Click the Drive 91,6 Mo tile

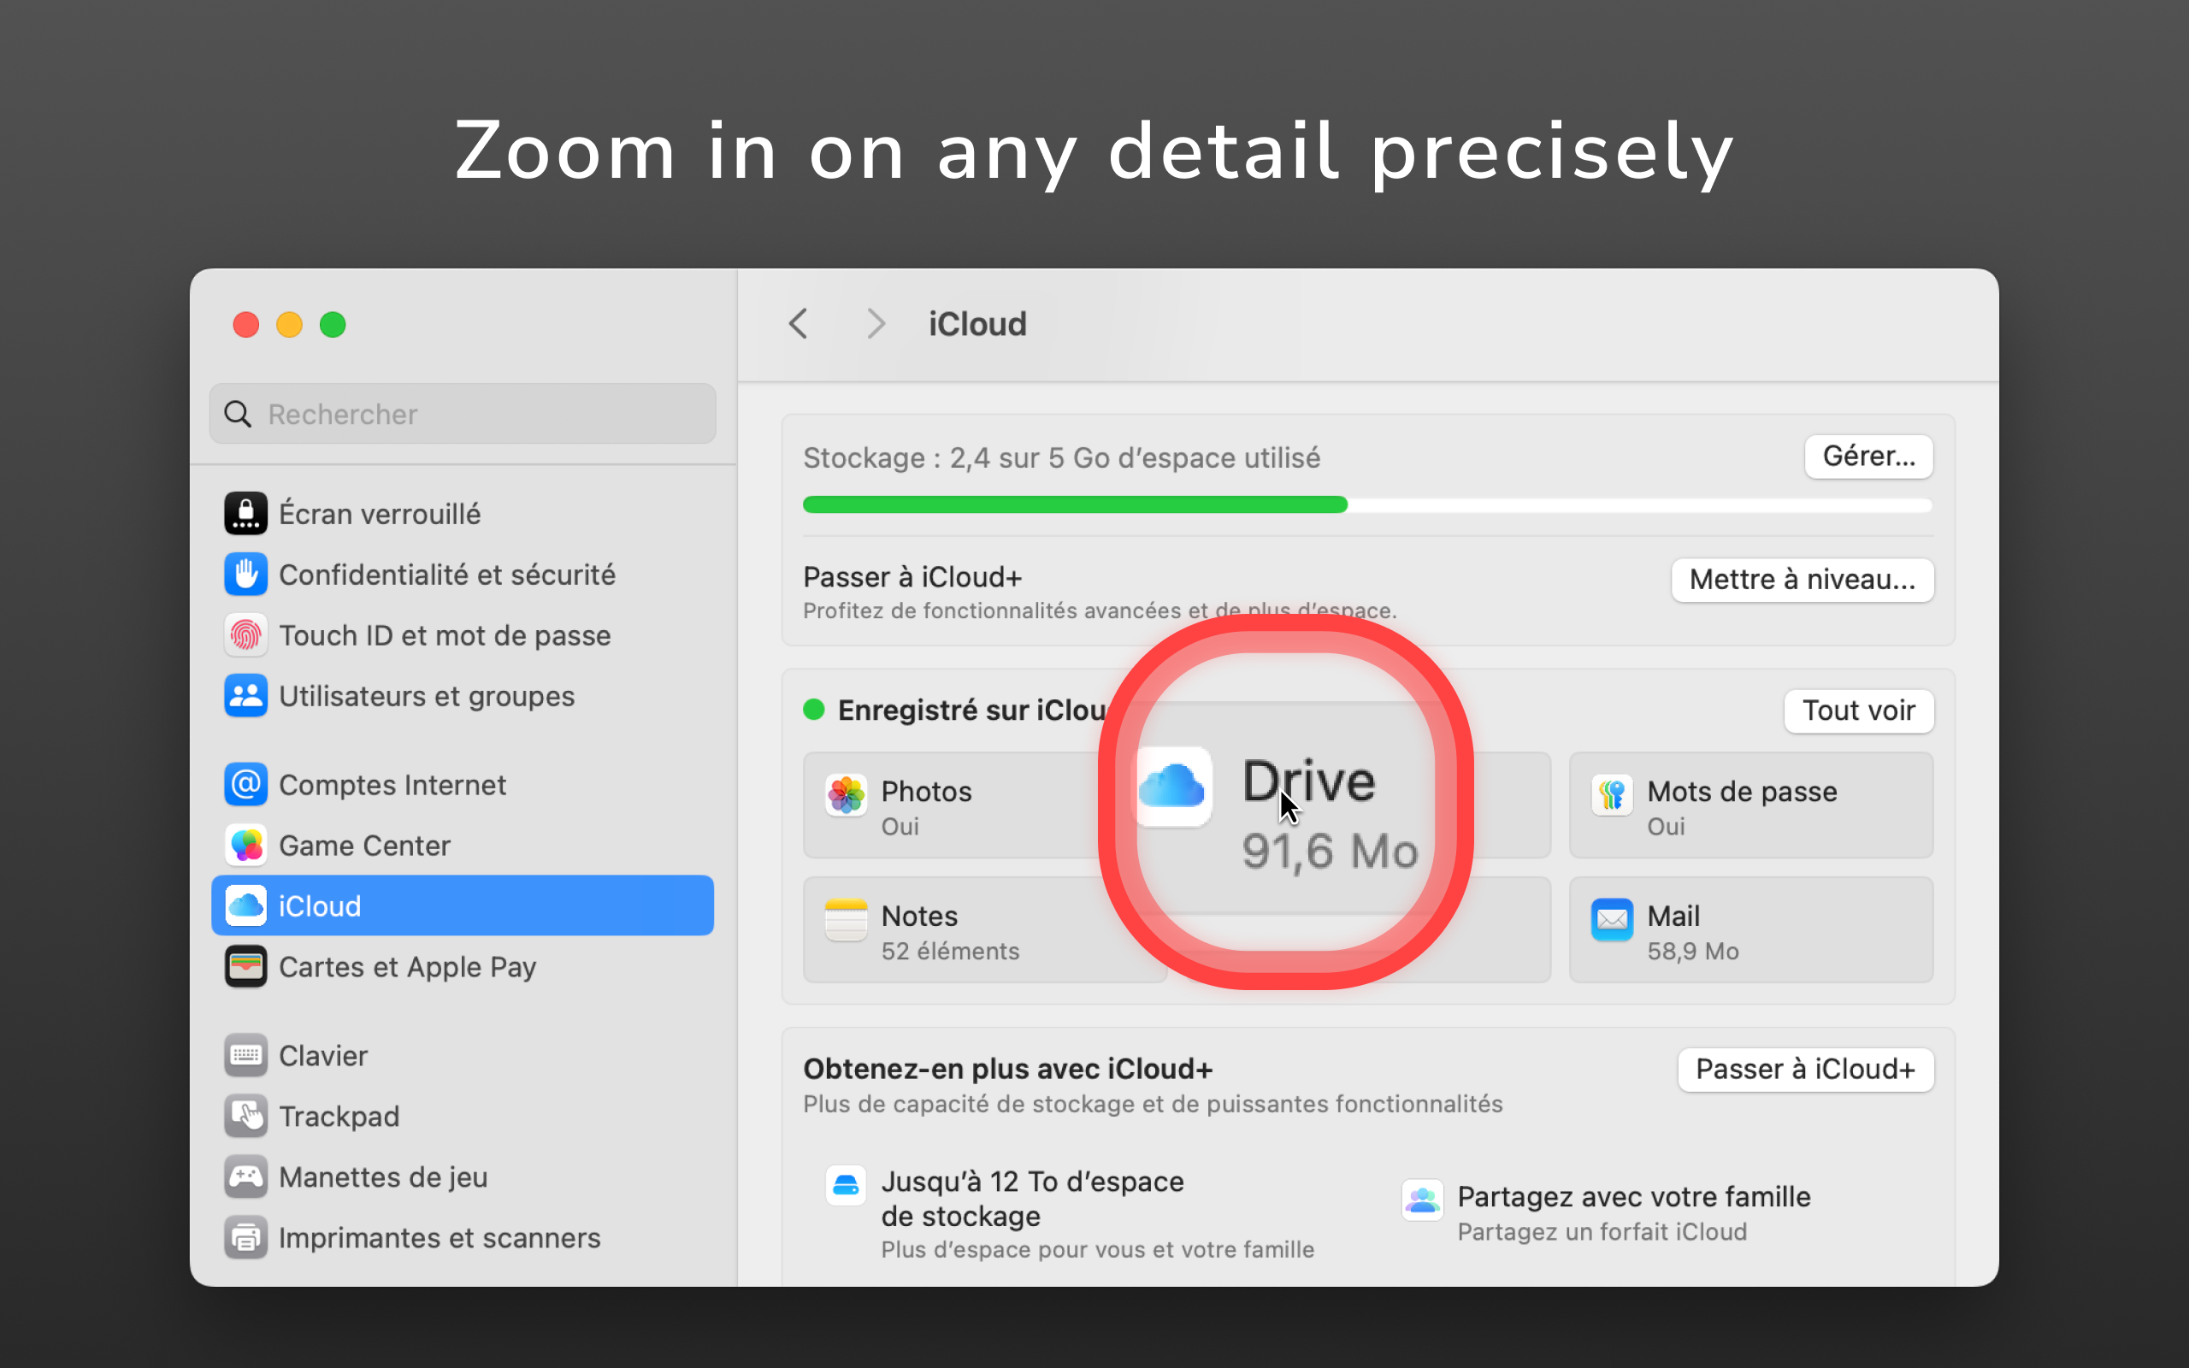click(x=1284, y=805)
